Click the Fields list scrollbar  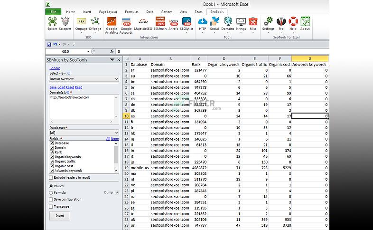(x=116, y=157)
